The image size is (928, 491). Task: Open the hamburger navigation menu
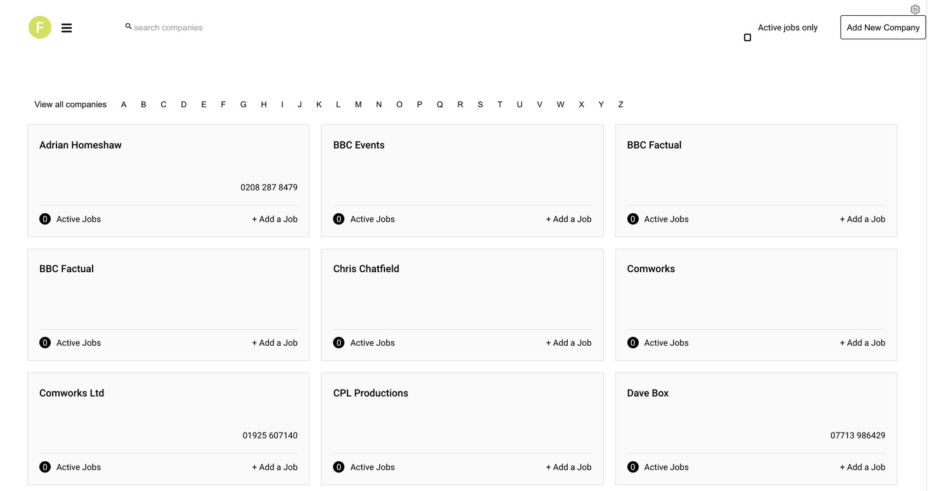coord(67,27)
